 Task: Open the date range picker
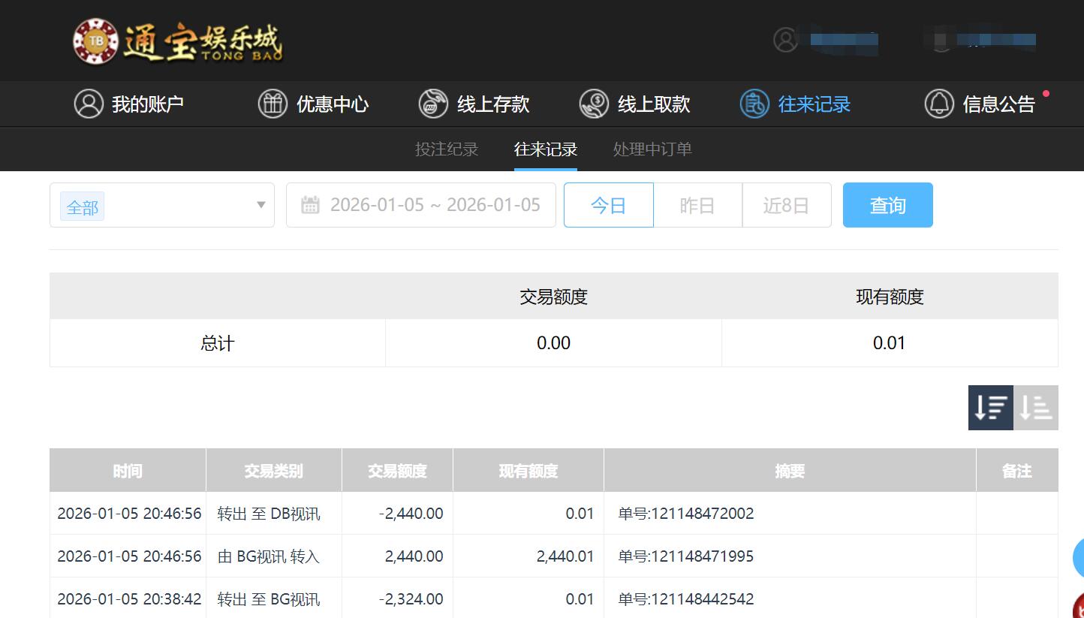pyautogui.click(x=435, y=205)
